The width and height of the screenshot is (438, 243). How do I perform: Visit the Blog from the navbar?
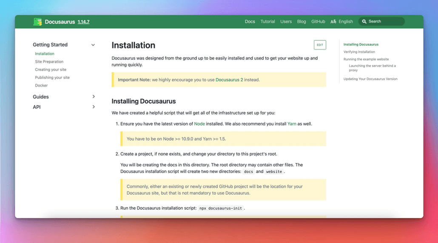point(301,22)
